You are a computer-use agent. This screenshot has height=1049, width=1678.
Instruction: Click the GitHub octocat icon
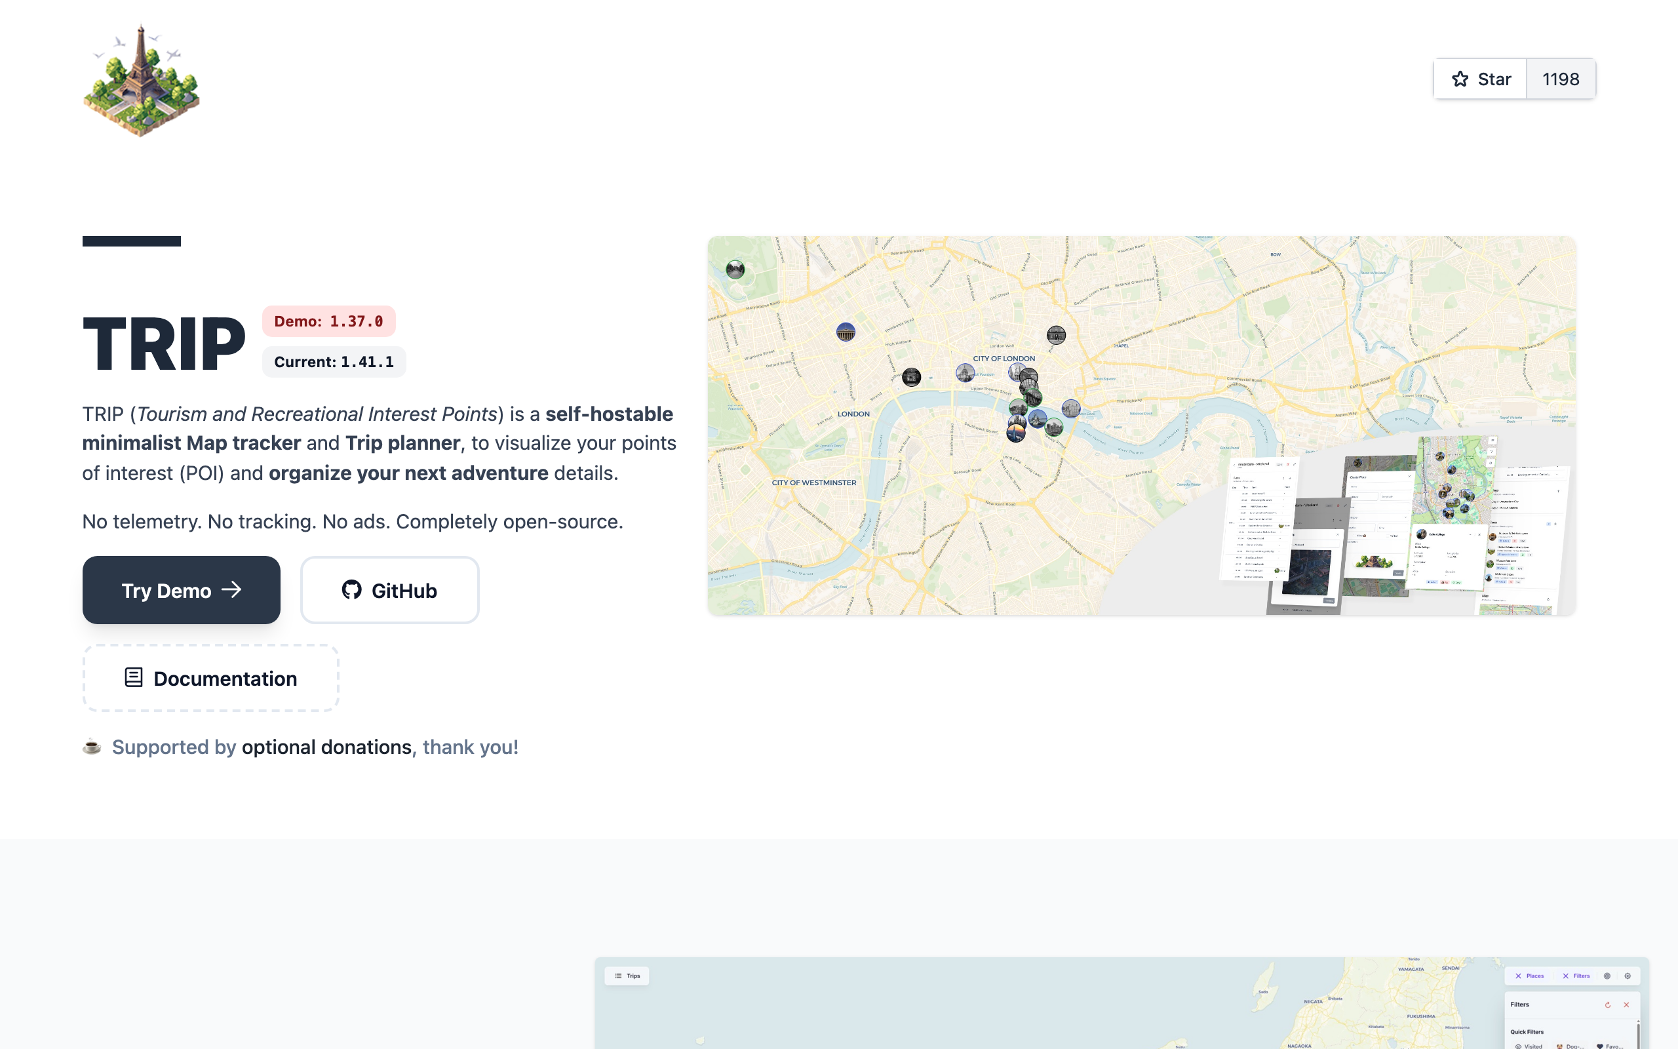(351, 589)
